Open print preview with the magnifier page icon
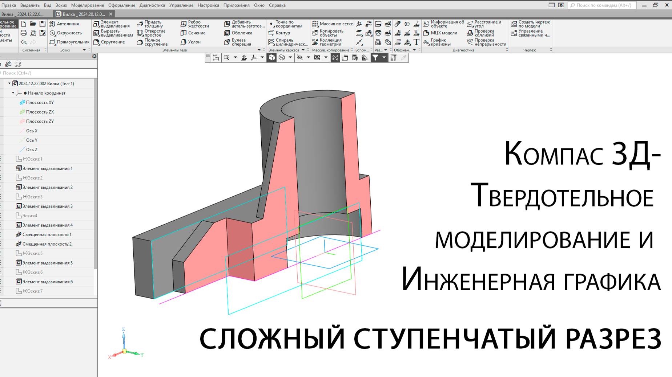The image size is (672, 377). (33, 33)
